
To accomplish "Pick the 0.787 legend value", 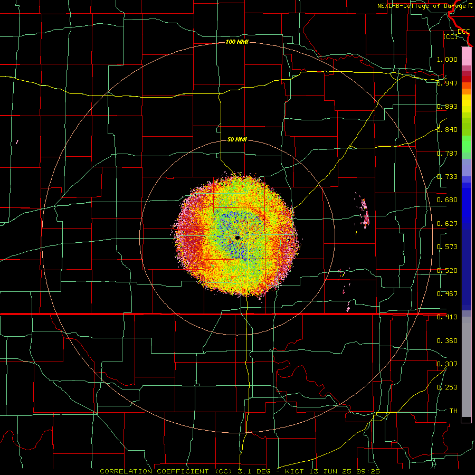I will pos(447,153).
